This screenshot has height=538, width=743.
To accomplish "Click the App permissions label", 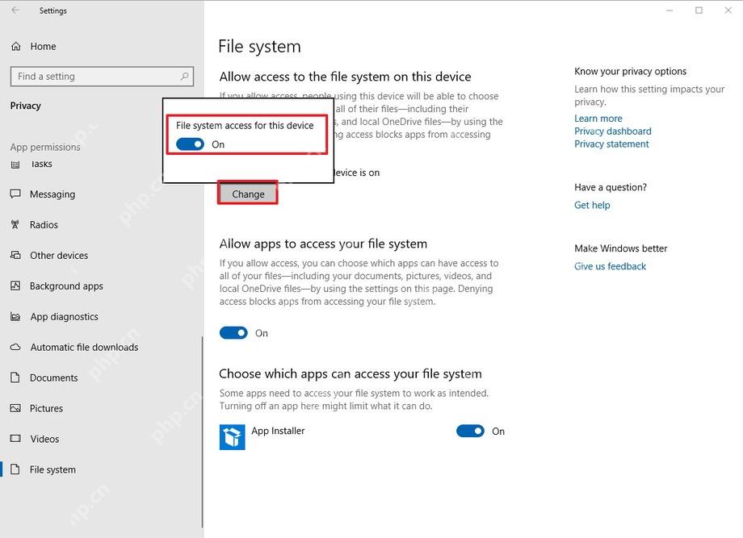I will (45, 147).
